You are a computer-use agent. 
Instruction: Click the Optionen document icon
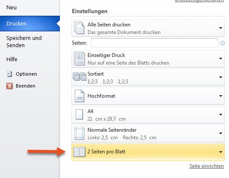pos(9,74)
